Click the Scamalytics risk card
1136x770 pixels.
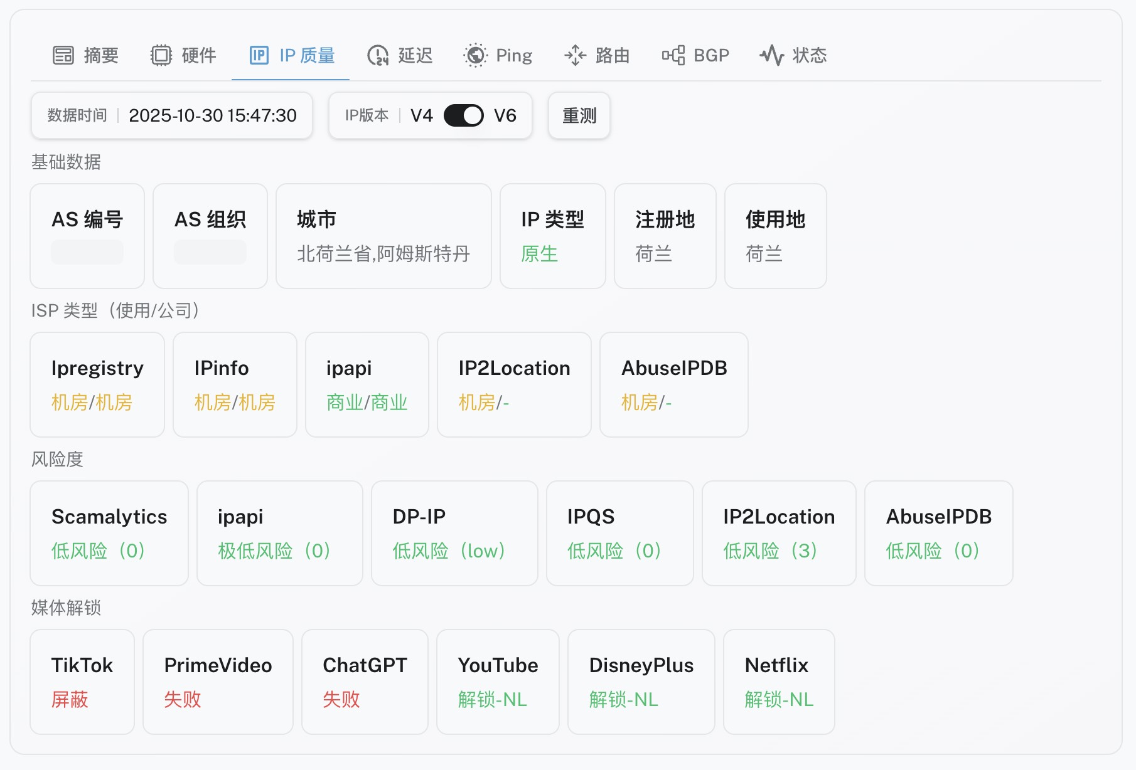109,533
